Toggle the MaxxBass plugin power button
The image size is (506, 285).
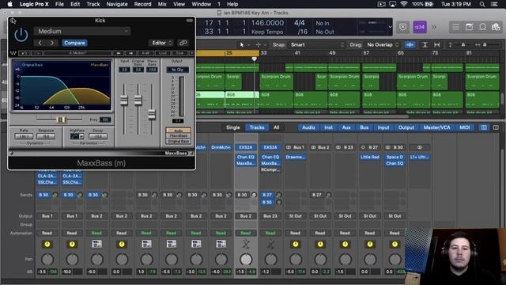(21, 35)
